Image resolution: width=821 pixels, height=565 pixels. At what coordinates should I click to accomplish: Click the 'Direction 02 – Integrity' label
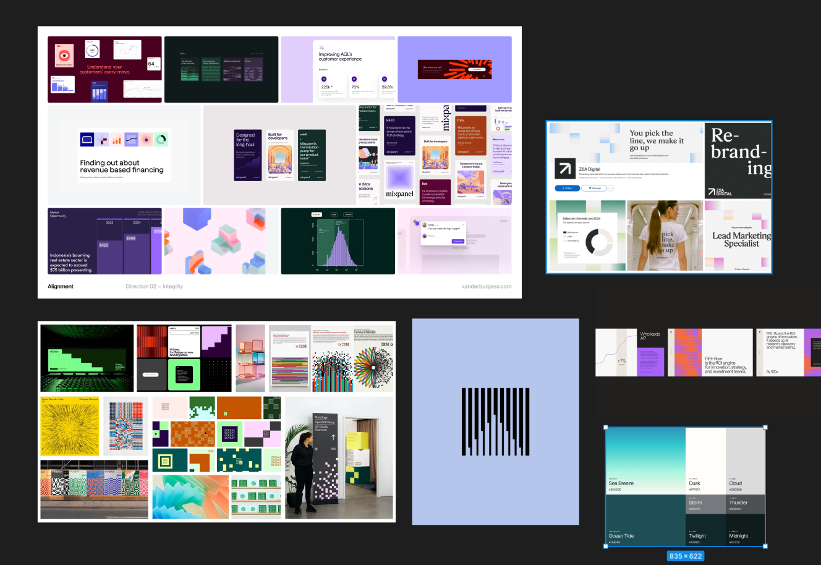154,286
